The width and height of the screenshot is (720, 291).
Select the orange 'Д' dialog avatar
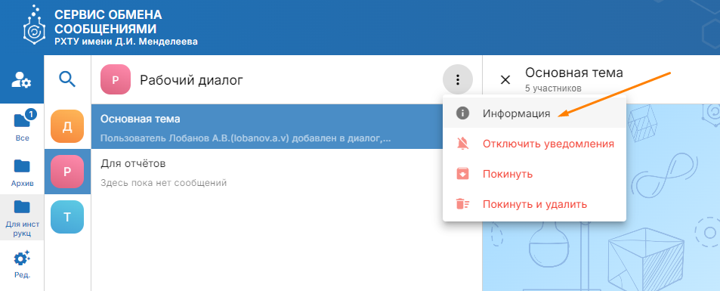click(x=67, y=126)
